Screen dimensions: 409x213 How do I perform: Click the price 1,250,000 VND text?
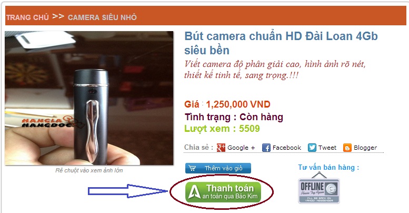[238, 104]
